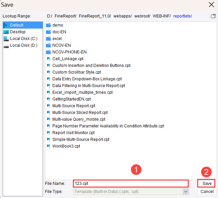Click the excel folder icon

(48, 39)
